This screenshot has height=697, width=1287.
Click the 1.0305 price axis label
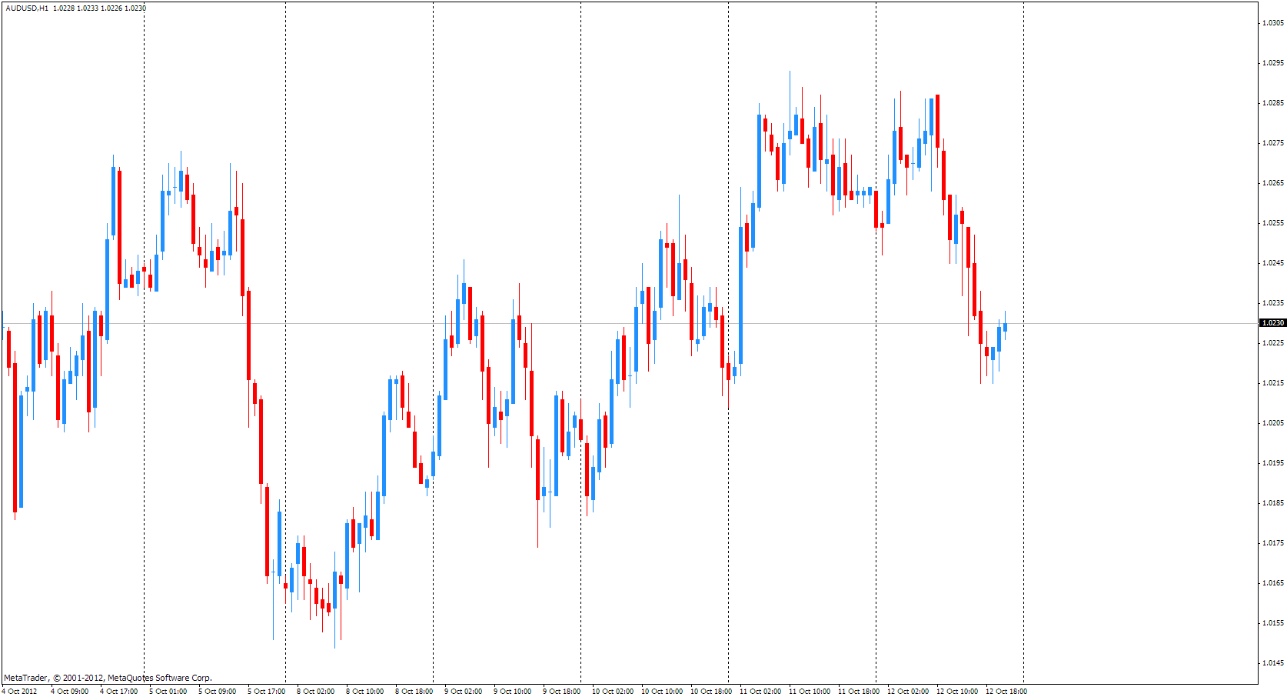click(x=1273, y=23)
